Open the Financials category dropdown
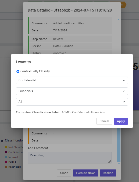 (72, 91)
